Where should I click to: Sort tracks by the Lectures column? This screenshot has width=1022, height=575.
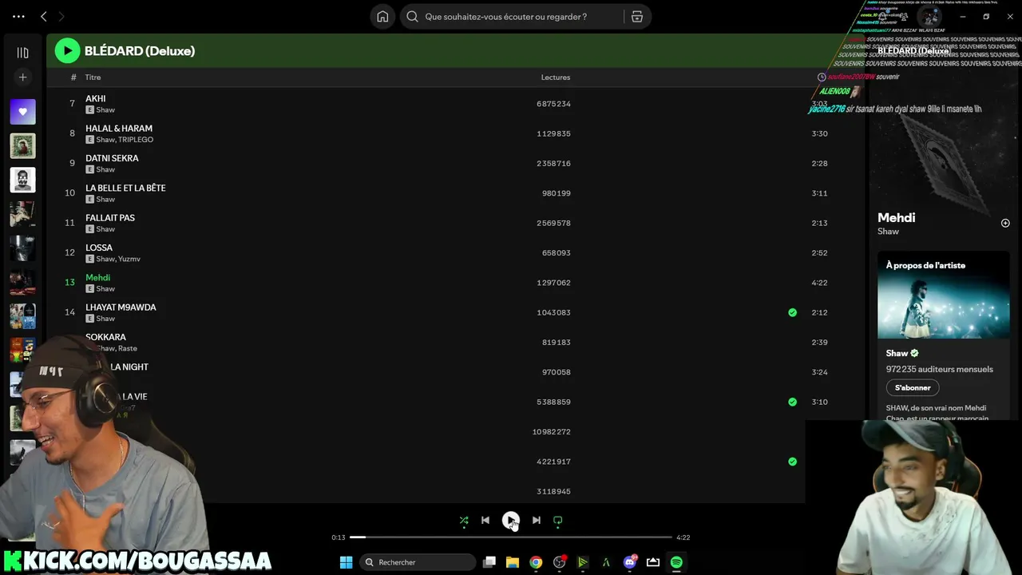point(556,77)
